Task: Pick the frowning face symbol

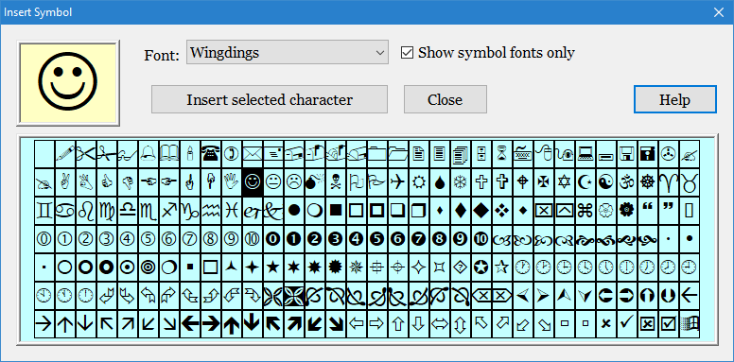Action: [294, 181]
